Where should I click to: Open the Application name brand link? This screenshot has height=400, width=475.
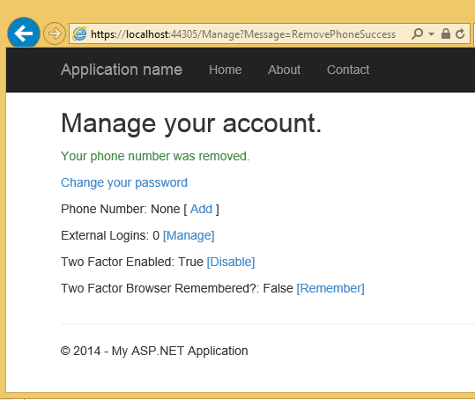click(122, 70)
